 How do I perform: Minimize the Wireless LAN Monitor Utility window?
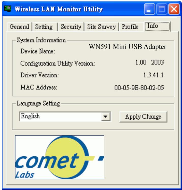149,9
